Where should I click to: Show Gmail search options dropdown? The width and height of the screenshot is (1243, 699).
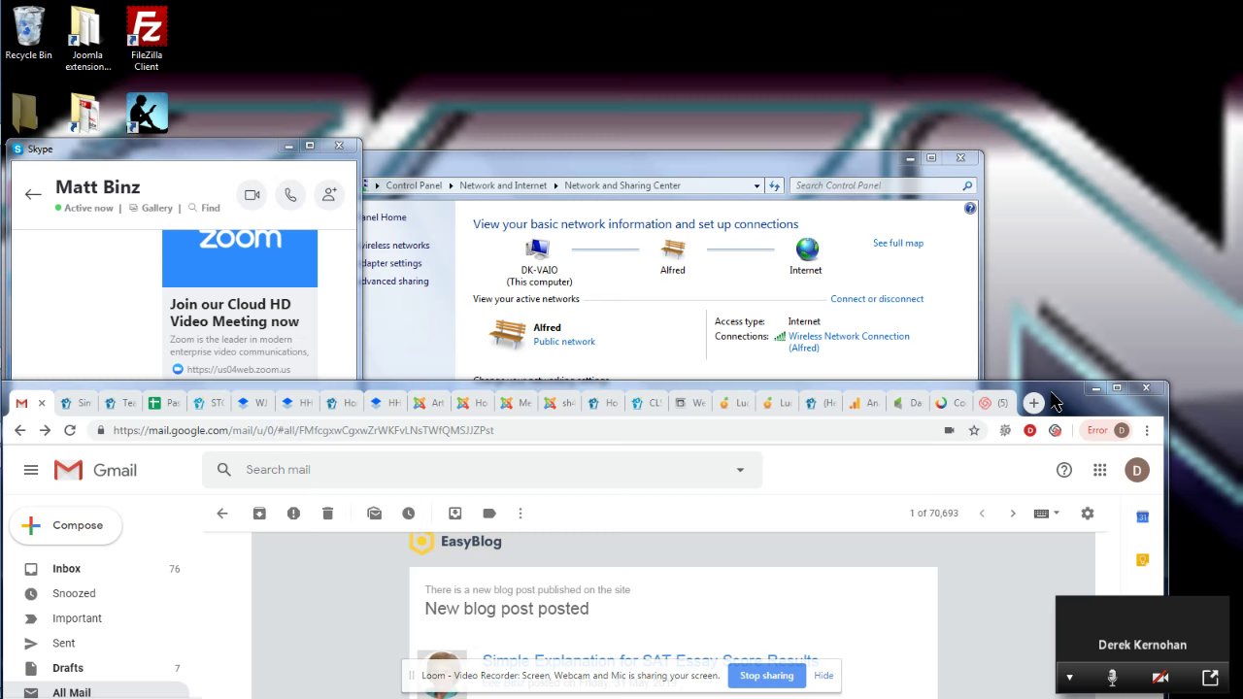pos(740,470)
